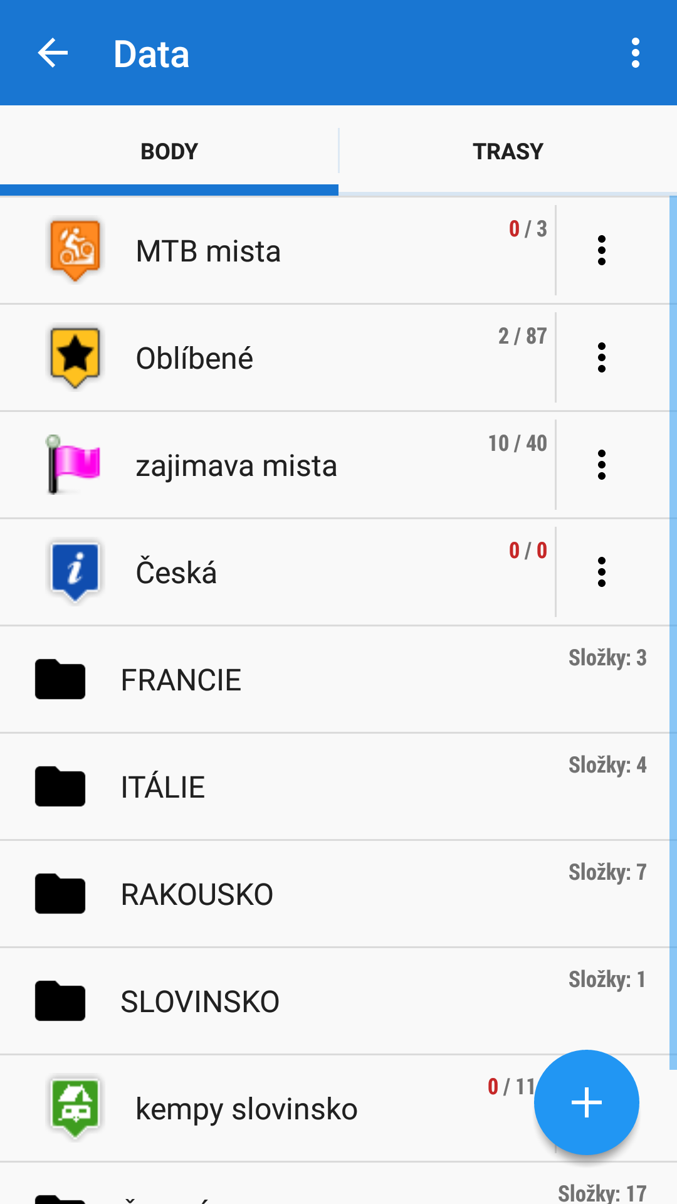This screenshot has height=1204, width=677.
Task: Tap the yellow star Oblíbené icon
Action: [75, 357]
